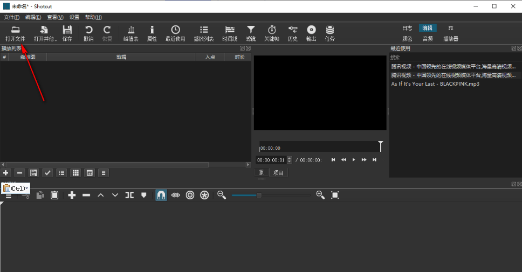
Task: Show the 峰值表 (Peak Meter) panel
Action: (x=130, y=30)
